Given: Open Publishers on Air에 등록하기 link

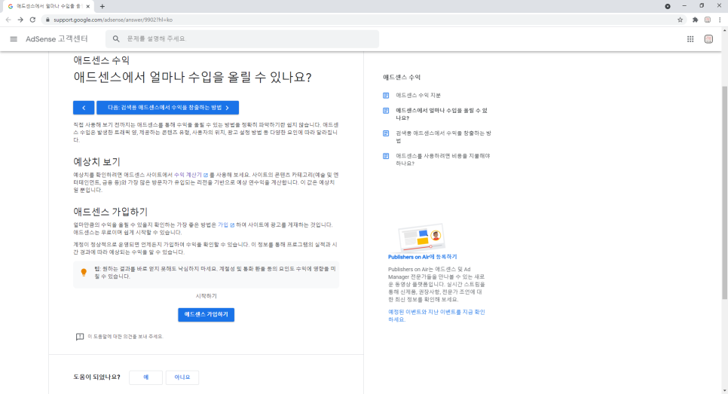Looking at the screenshot, I should [423, 257].
